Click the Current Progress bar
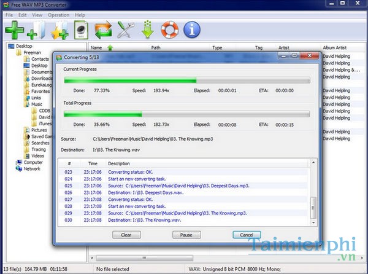 click(x=187, y=80)
